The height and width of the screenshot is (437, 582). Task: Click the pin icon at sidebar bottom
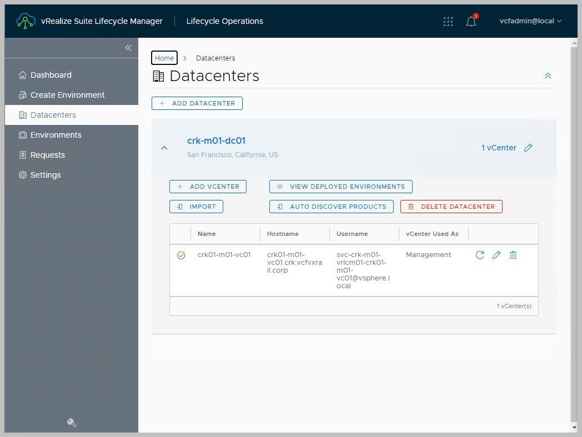(72, 423)
